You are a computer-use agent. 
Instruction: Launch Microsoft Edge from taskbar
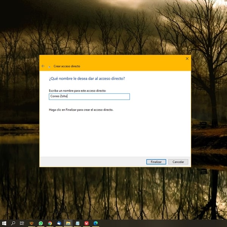coord(96,223)
